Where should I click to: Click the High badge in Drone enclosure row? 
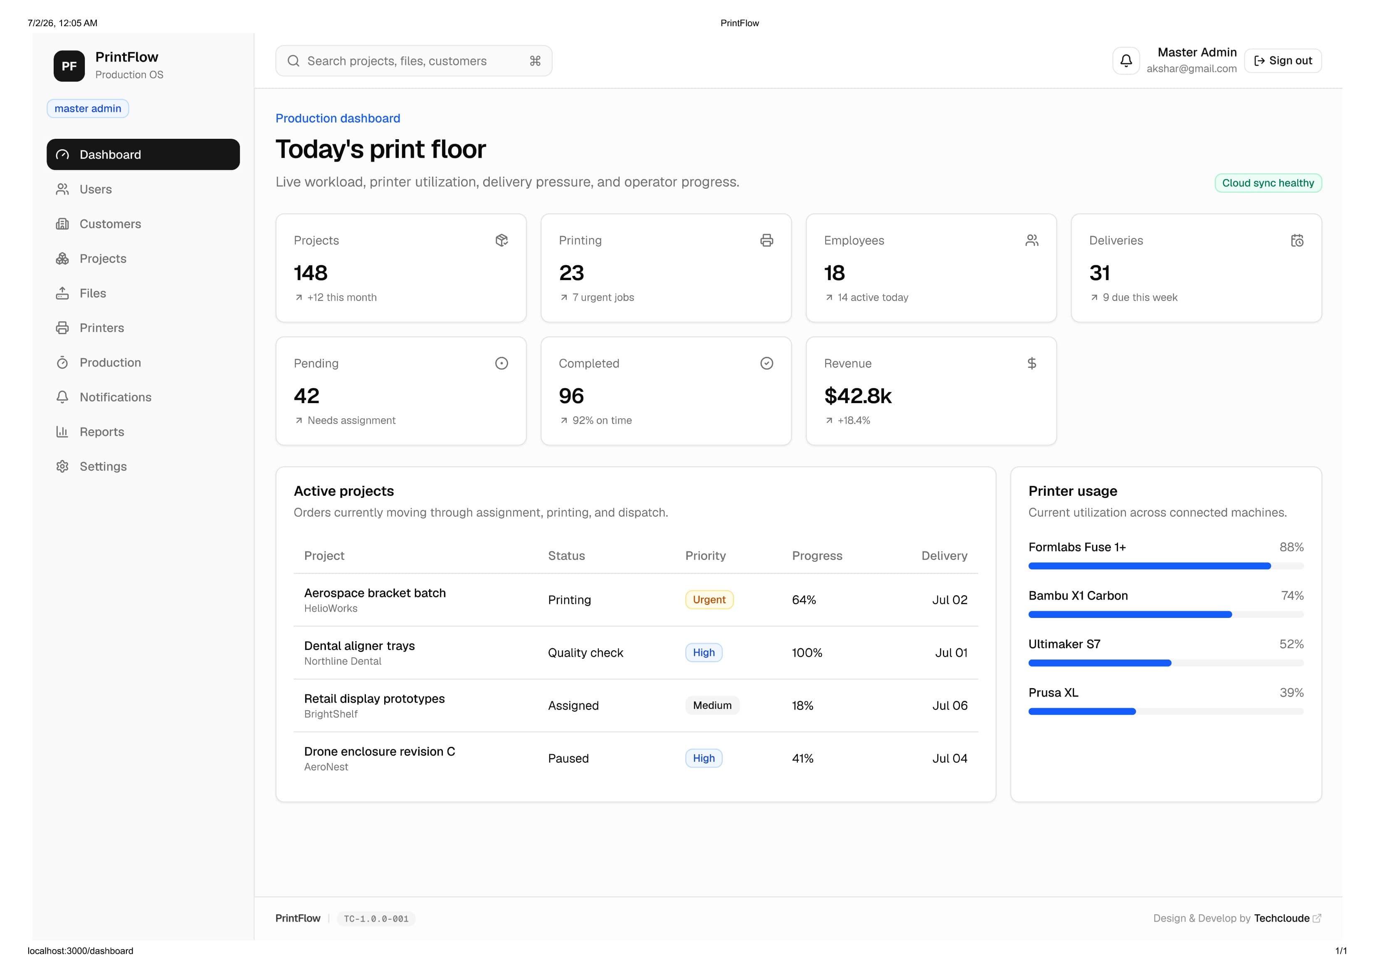704,758
